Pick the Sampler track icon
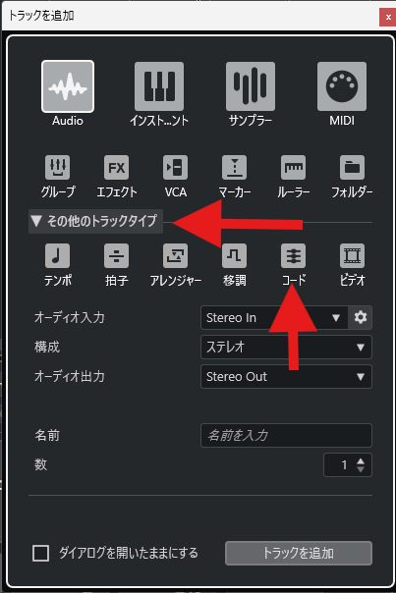This screenshot has height=593, width=396. (251, 86)
